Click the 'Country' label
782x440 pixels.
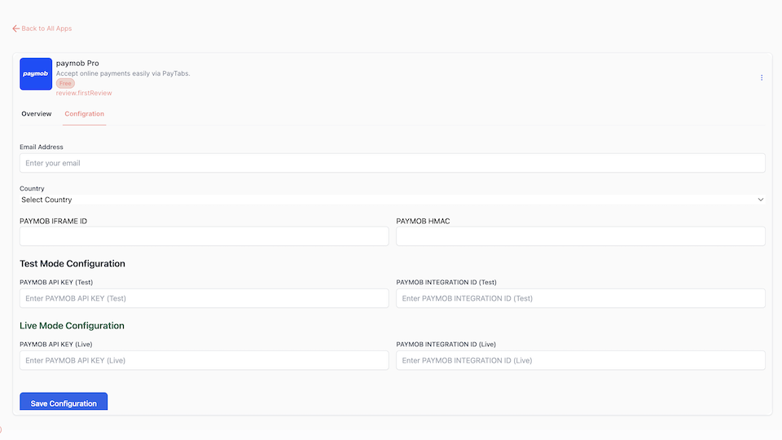coord(32,188)
